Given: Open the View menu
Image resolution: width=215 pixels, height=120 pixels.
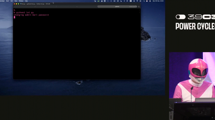Looking at the screenshot, I should [16, 1].
